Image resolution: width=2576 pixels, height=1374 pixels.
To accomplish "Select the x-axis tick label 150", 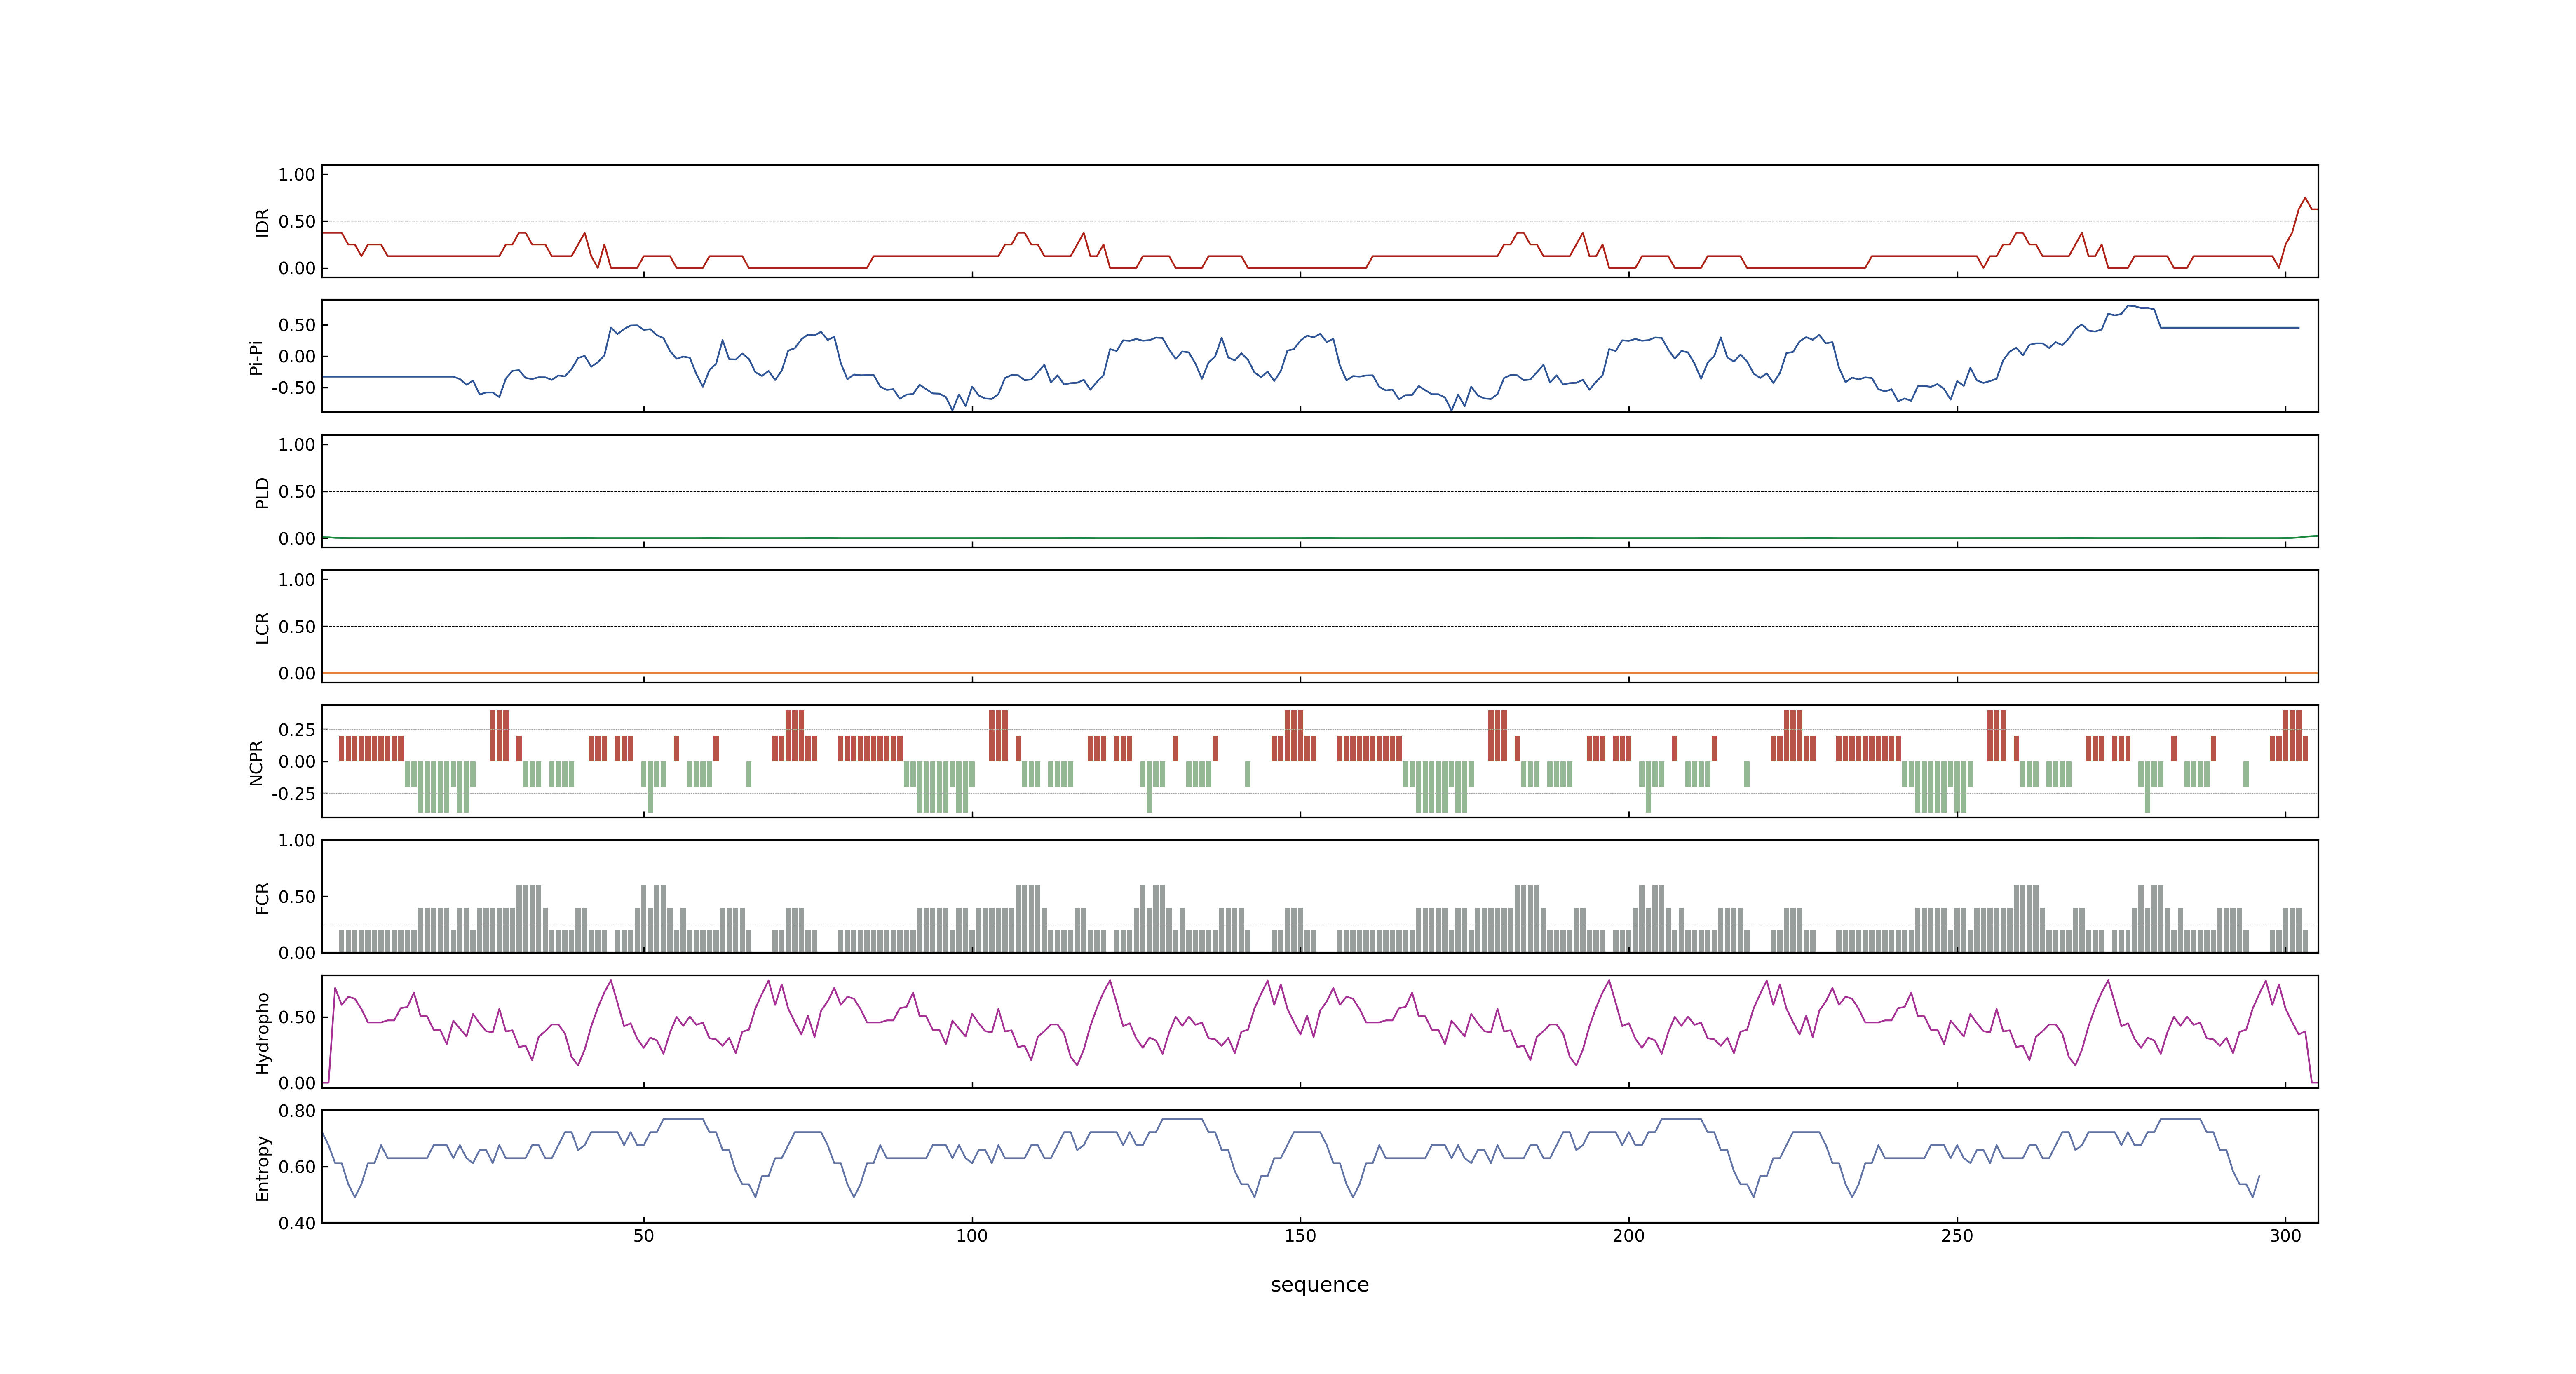I will pos(1300,1236).
